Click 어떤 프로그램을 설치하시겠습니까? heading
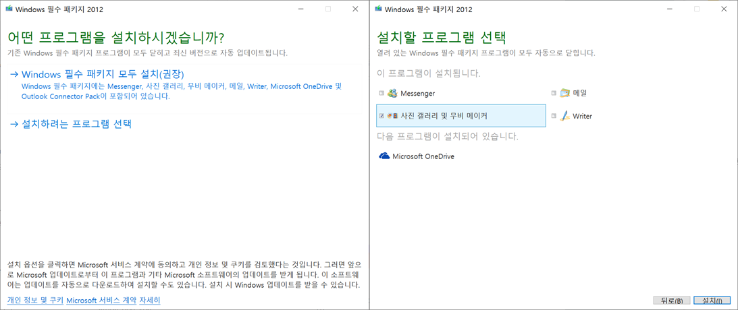 pos(115,37)
